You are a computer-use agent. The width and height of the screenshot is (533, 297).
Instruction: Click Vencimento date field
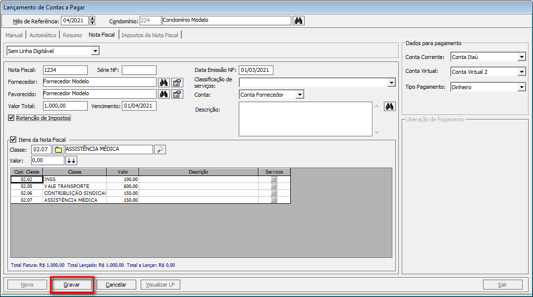tap(139, 106)
